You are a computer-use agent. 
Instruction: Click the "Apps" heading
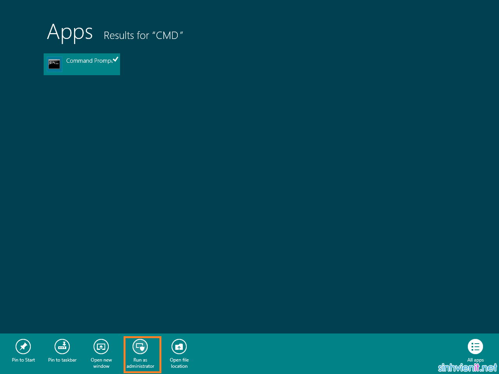point(70,32)
